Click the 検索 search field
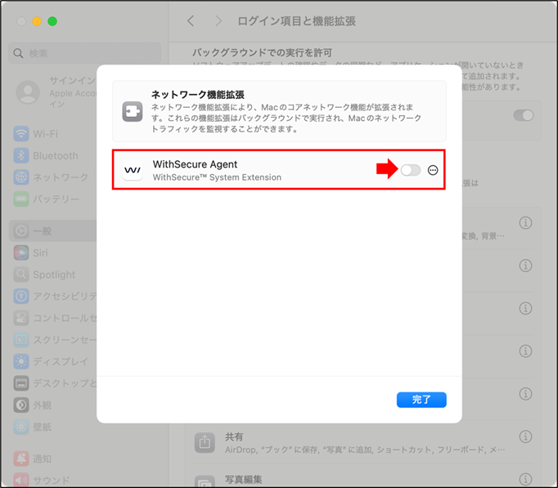 (85, 53)
